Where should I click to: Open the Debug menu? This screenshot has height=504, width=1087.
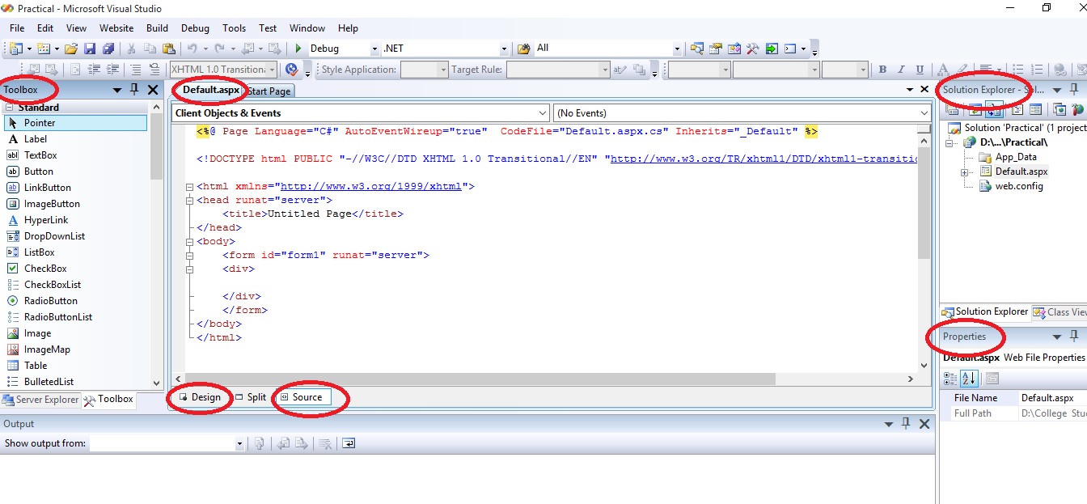(x=195, y=28)
